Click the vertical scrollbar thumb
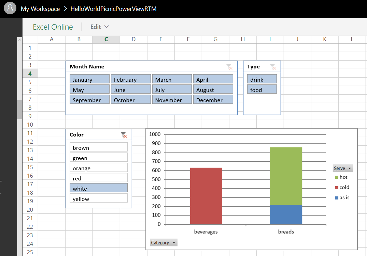The height and width of the screenshot is (256, 367). click(20, 110)
